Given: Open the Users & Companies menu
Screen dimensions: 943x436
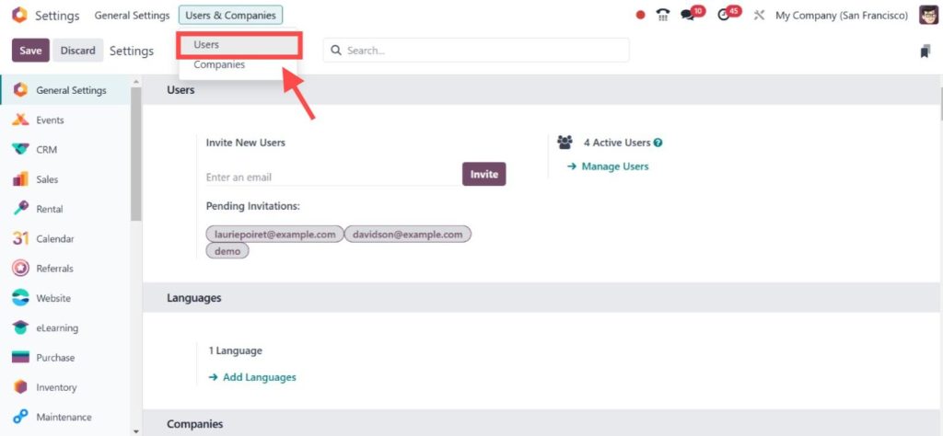Looking at the screenshot, I should pos(230,16).
